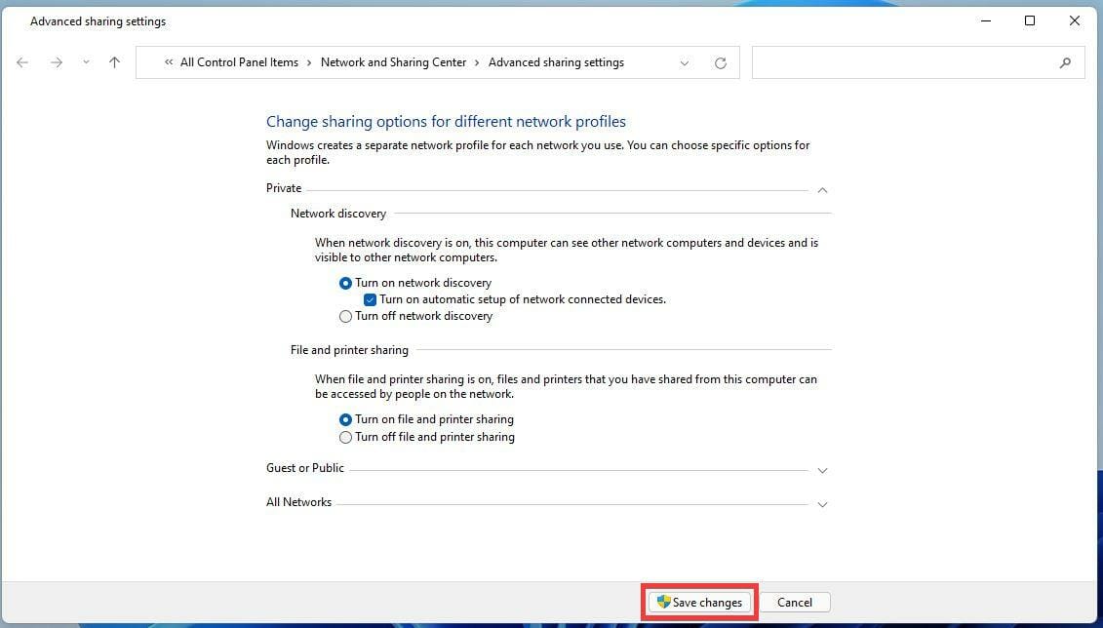This screenshot has height=628, width=1103.
Task: Click the UAC shield on Save changes
Action: coord(663,602)
